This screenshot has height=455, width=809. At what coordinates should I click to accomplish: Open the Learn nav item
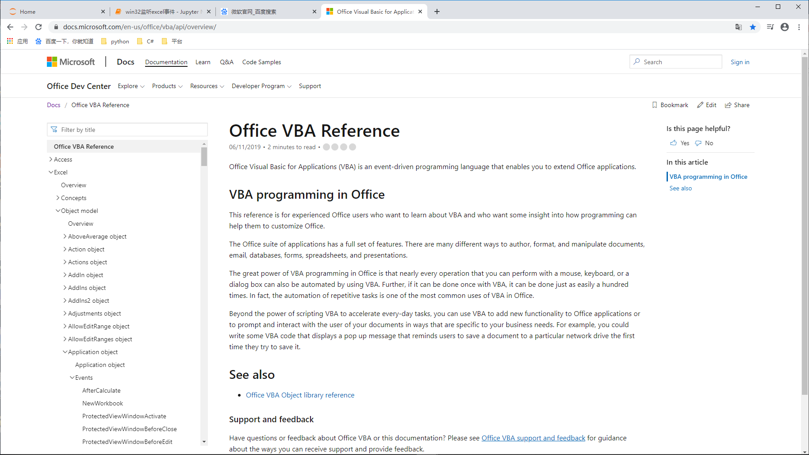(203, 62)
